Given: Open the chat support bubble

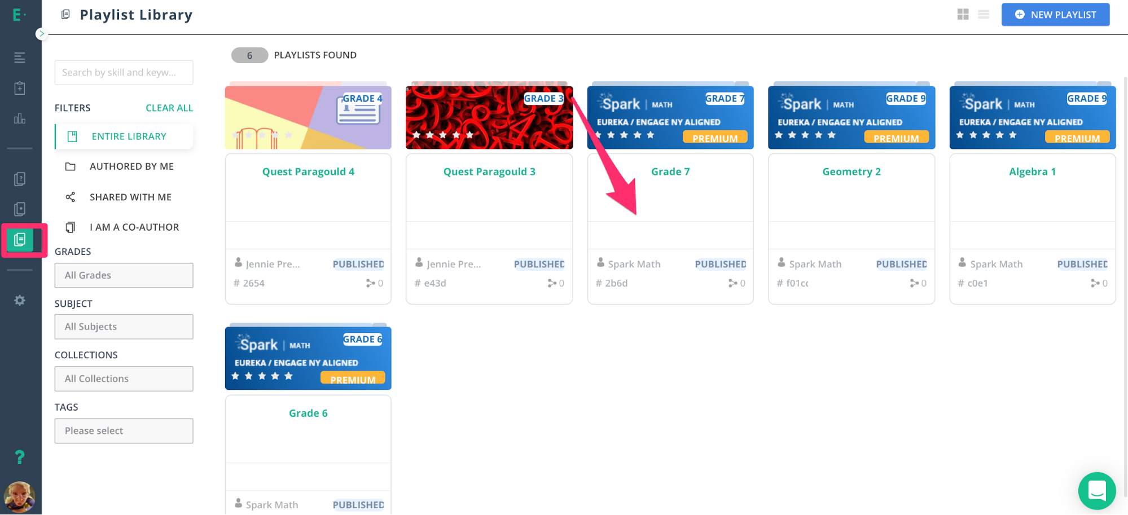Looking at the screenshot, I should click(1096, 491).
